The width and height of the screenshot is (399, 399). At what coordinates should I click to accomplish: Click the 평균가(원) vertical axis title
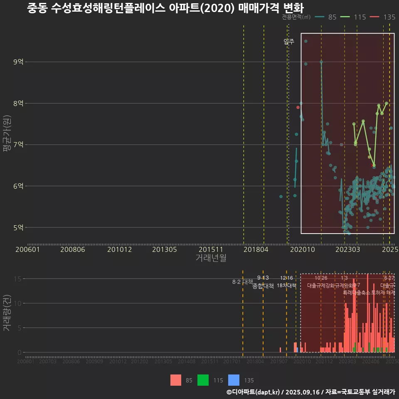click(x=7, y=133)
